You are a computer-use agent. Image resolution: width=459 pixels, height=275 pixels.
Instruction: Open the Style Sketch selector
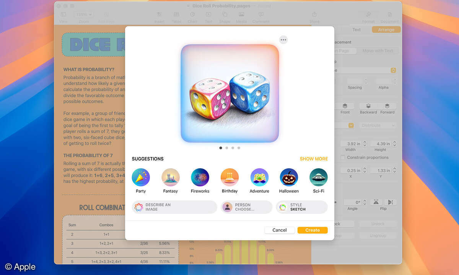coord(302,207)
